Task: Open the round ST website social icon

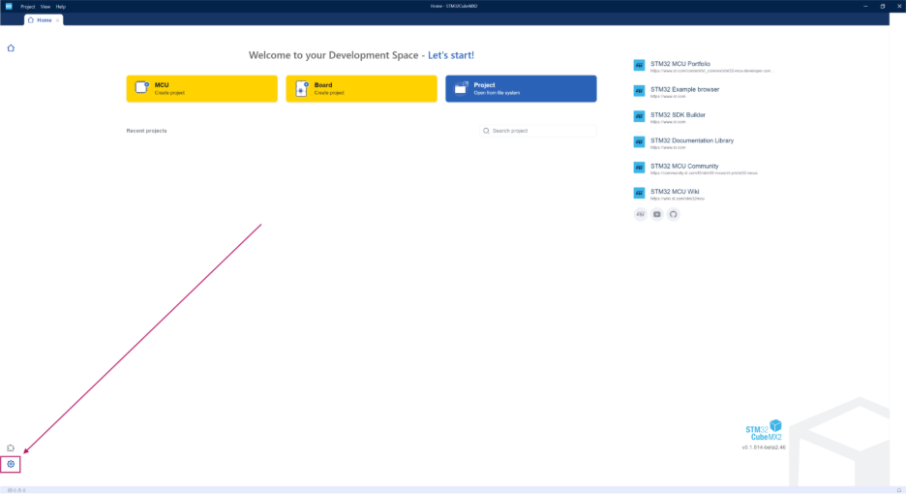Action: coord(640,214)
